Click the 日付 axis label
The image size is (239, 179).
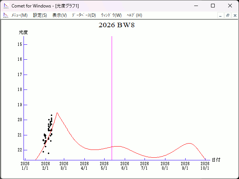tap(216, 160)
